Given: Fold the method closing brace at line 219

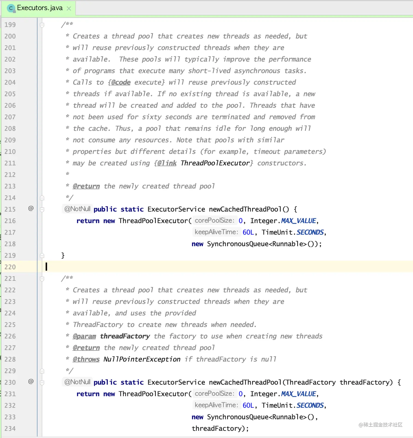Looking at the screenshot, I should (42, 255).
